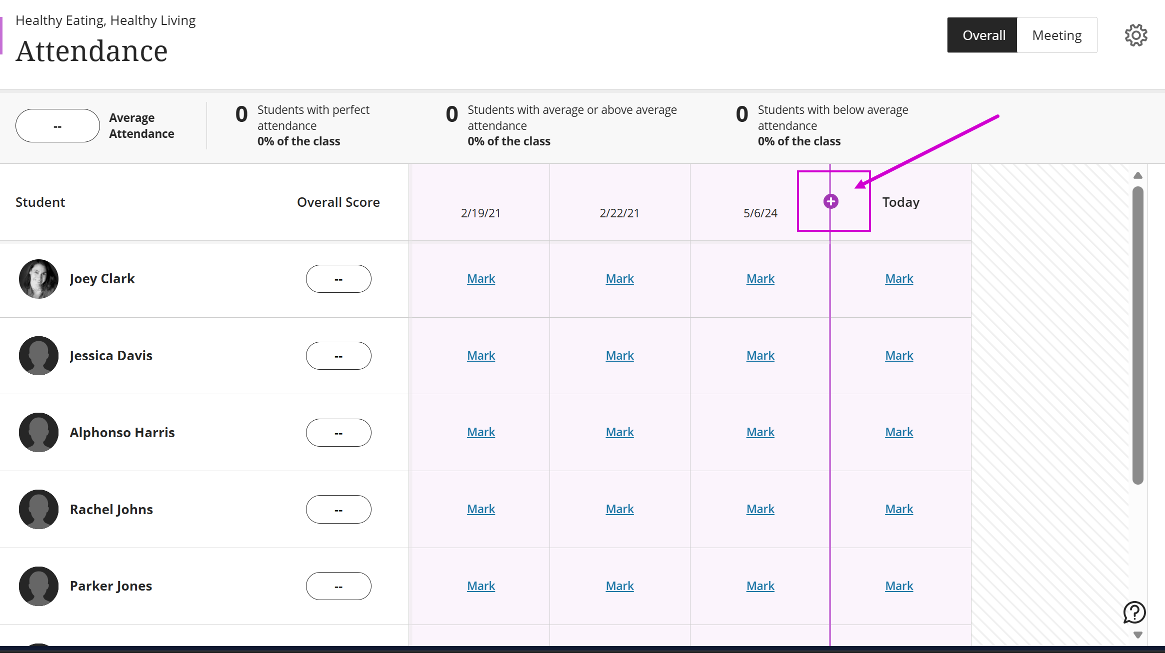Select Joey Clark's name
The image size is (1165, 653).
(102, 279)
